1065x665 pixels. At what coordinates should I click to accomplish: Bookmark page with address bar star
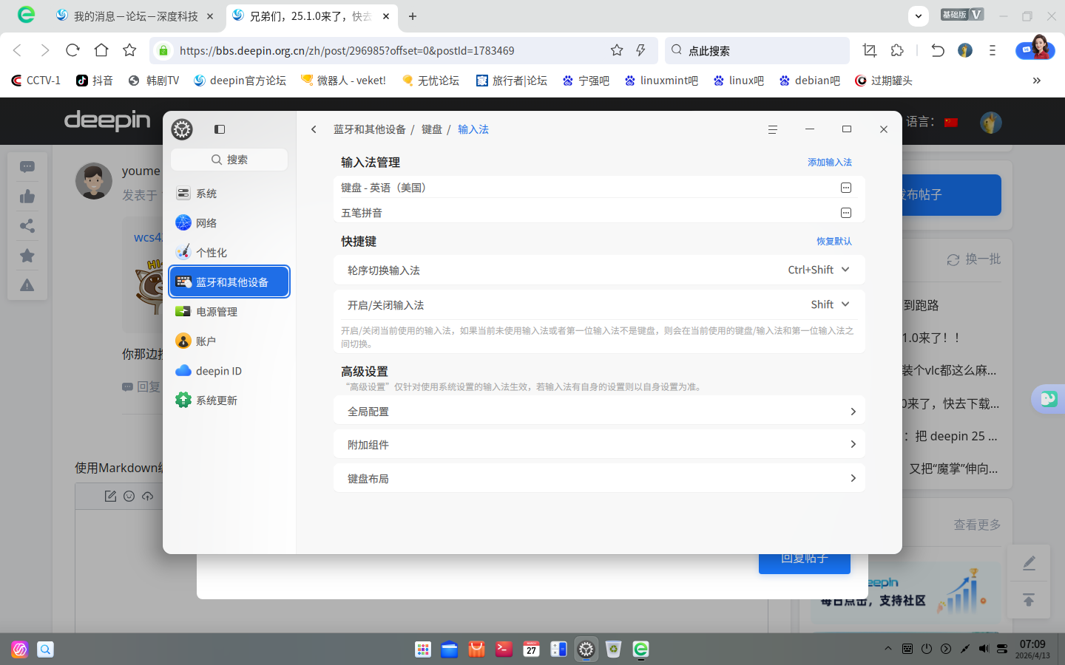(617, 50)
